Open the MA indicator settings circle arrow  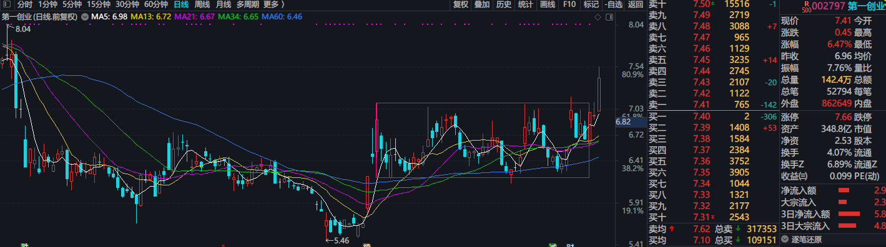[x=85, y=17]
